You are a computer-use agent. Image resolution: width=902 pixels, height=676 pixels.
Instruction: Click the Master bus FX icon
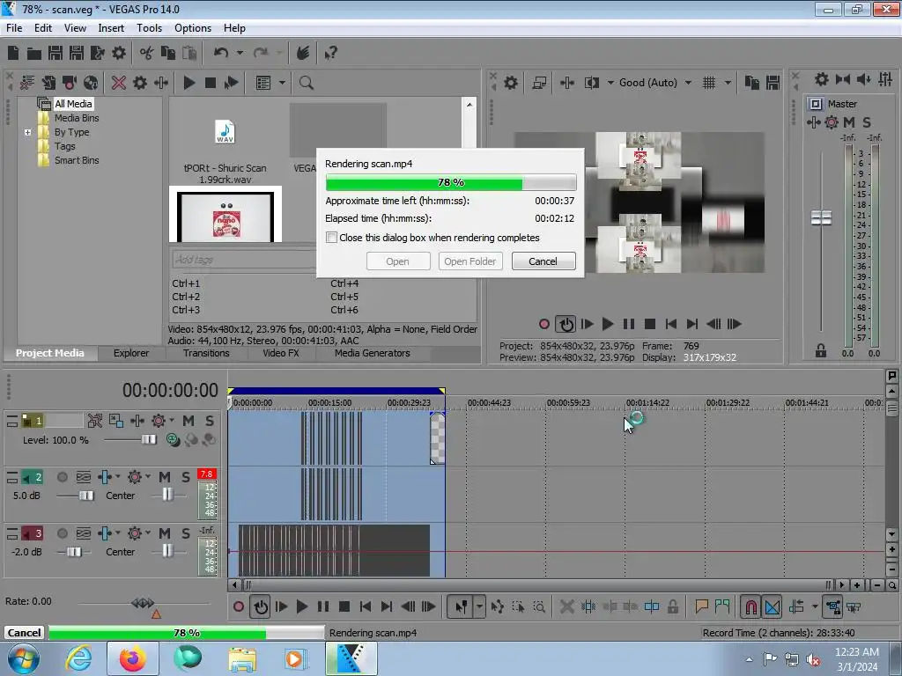tap(813, 121)
